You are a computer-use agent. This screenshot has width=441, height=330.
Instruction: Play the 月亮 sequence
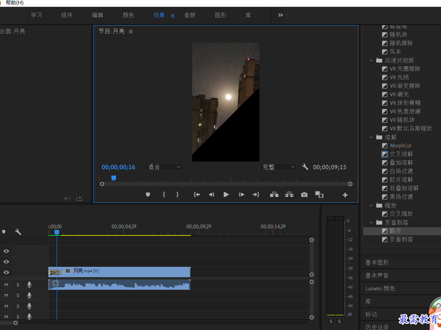[226, 195]
